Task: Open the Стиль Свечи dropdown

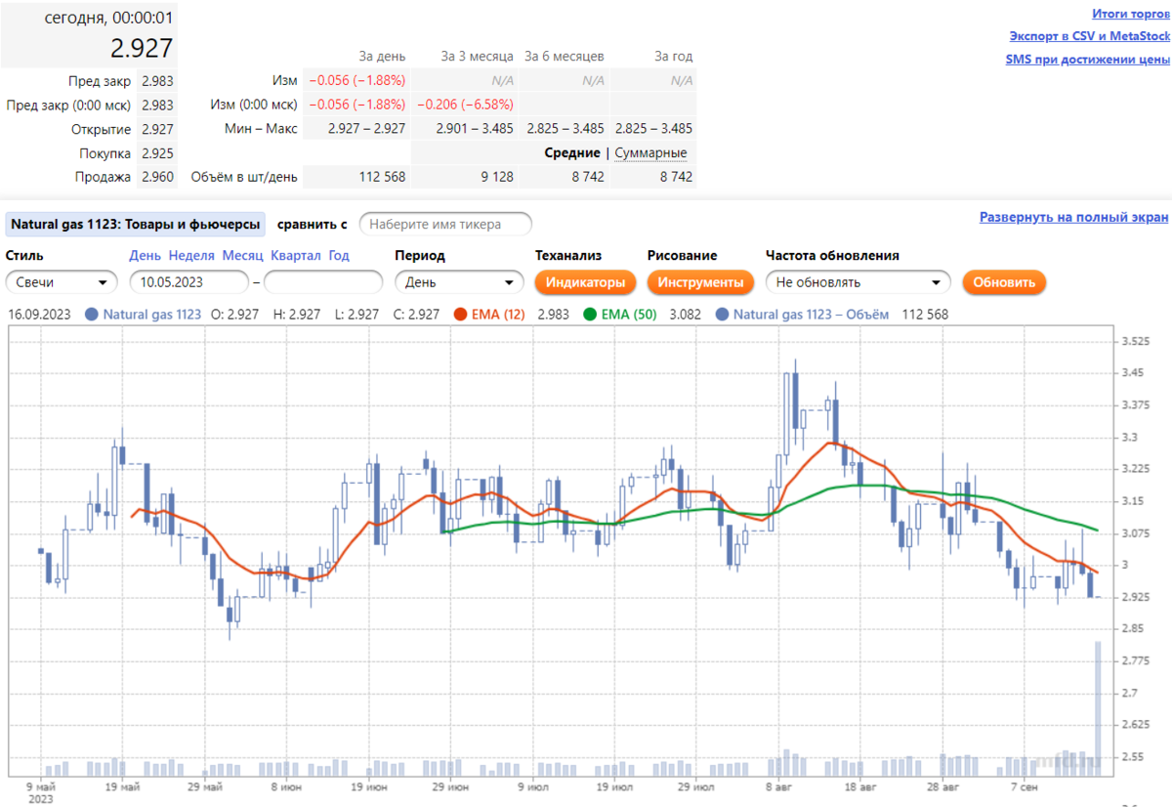Action: (x=62, y=282)
